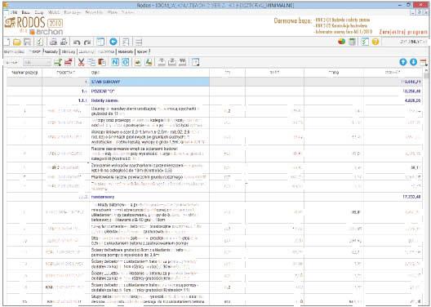The width and height of the screenshot is (431, 307).
Task: Open the KNR 2-02 Konstrukcje budowlane link
Action: pos(341,26)
